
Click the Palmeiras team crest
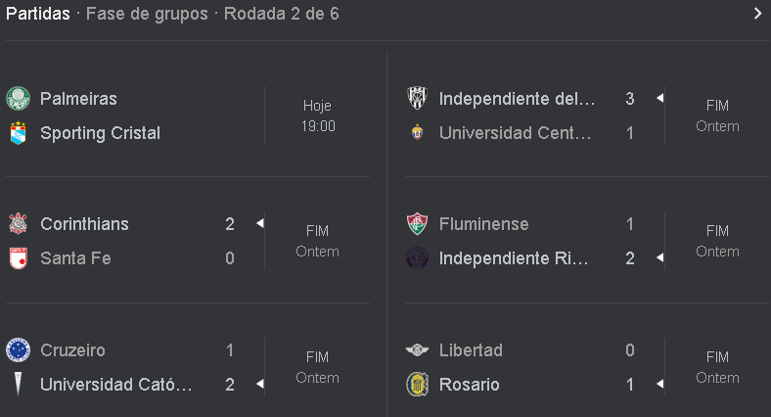tap(18, 98)
